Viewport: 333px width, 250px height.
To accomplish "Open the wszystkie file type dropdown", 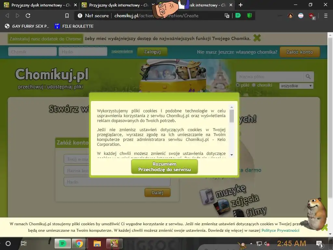I will (x=296, y=86).
